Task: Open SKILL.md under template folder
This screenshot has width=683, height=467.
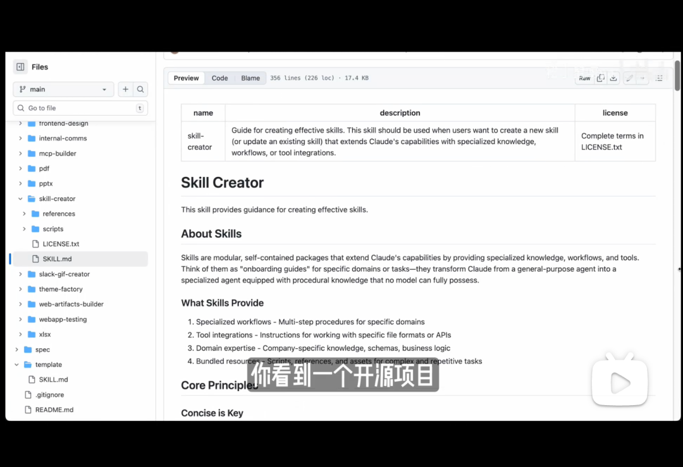Action: 53,380
